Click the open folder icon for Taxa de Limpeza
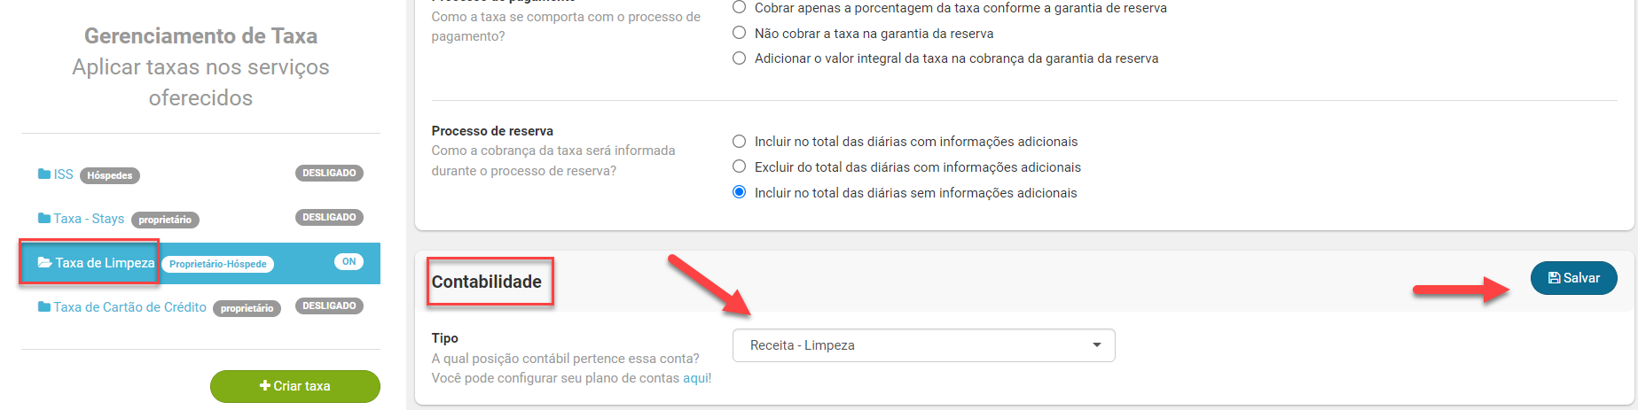This screenshot has height=410, width=1638. tap(44, 263)
